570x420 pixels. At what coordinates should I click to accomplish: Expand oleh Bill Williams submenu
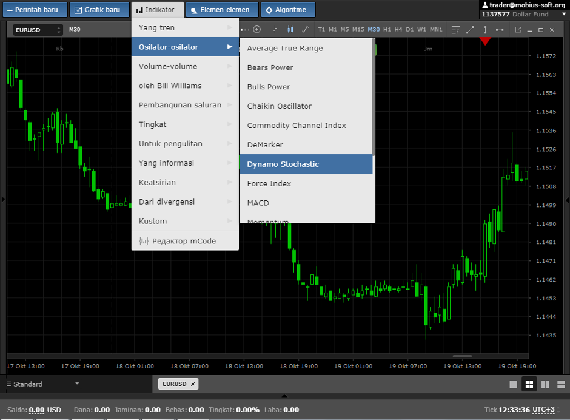click(x=185, y=86)
